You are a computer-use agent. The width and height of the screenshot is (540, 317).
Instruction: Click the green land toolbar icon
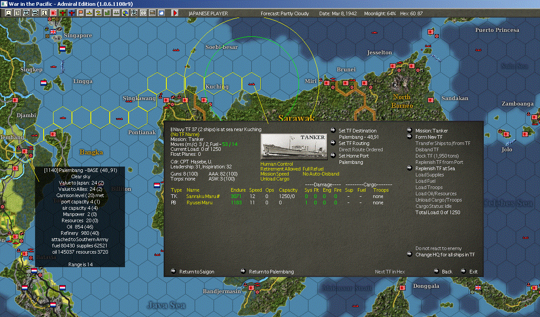[107, 13]
